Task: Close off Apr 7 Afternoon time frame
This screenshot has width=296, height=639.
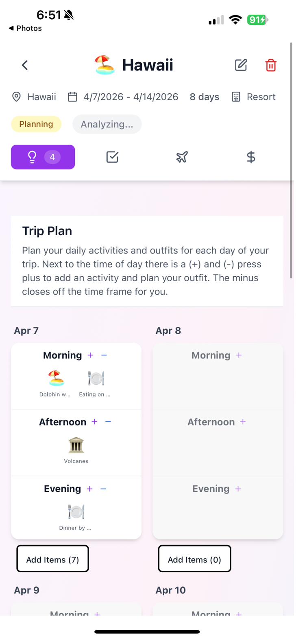Action: (108, 422)
